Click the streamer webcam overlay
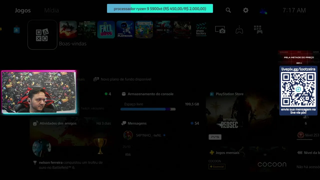The width and height of the screenshot is (320, 180). (x=39, y=92)
